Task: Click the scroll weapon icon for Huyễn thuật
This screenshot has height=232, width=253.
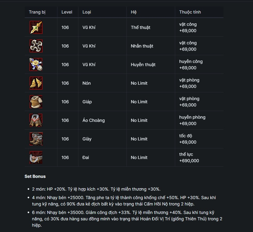Action: tap(36, 65)
